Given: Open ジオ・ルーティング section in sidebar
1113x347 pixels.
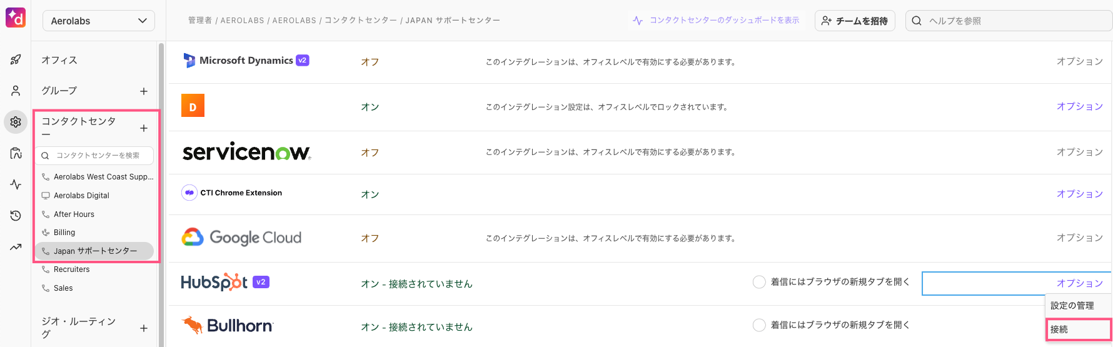Looking at the screenshot, I should pyautogui.click(x=79, y=328).
